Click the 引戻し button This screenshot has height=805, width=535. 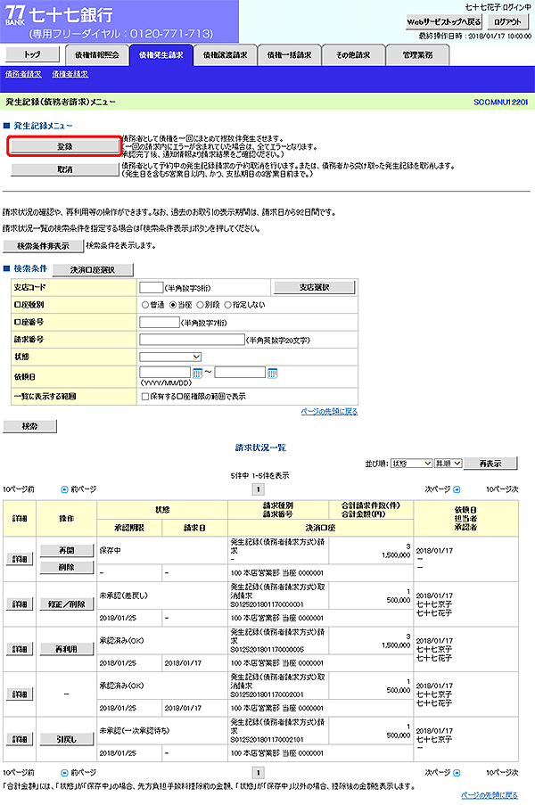click(67, 739)
